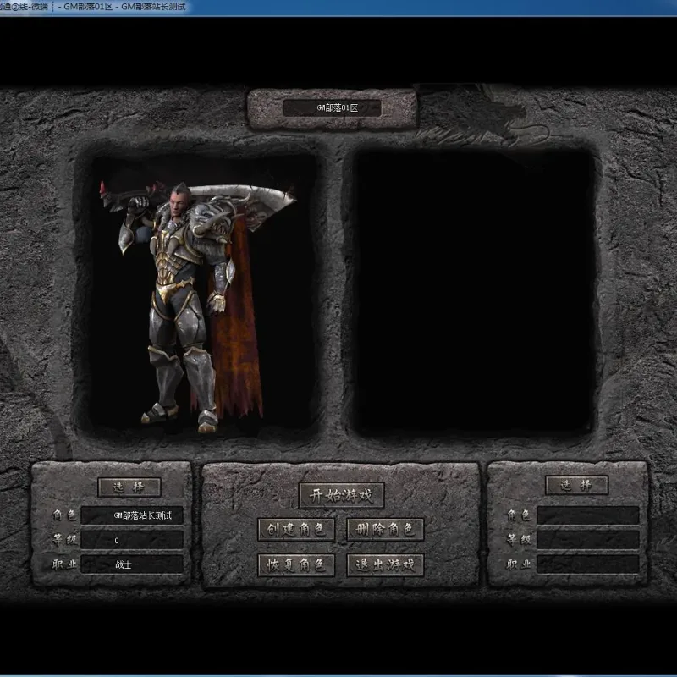Click the right 选择 select button
The image size is (677, 677).
click(577, 485)
